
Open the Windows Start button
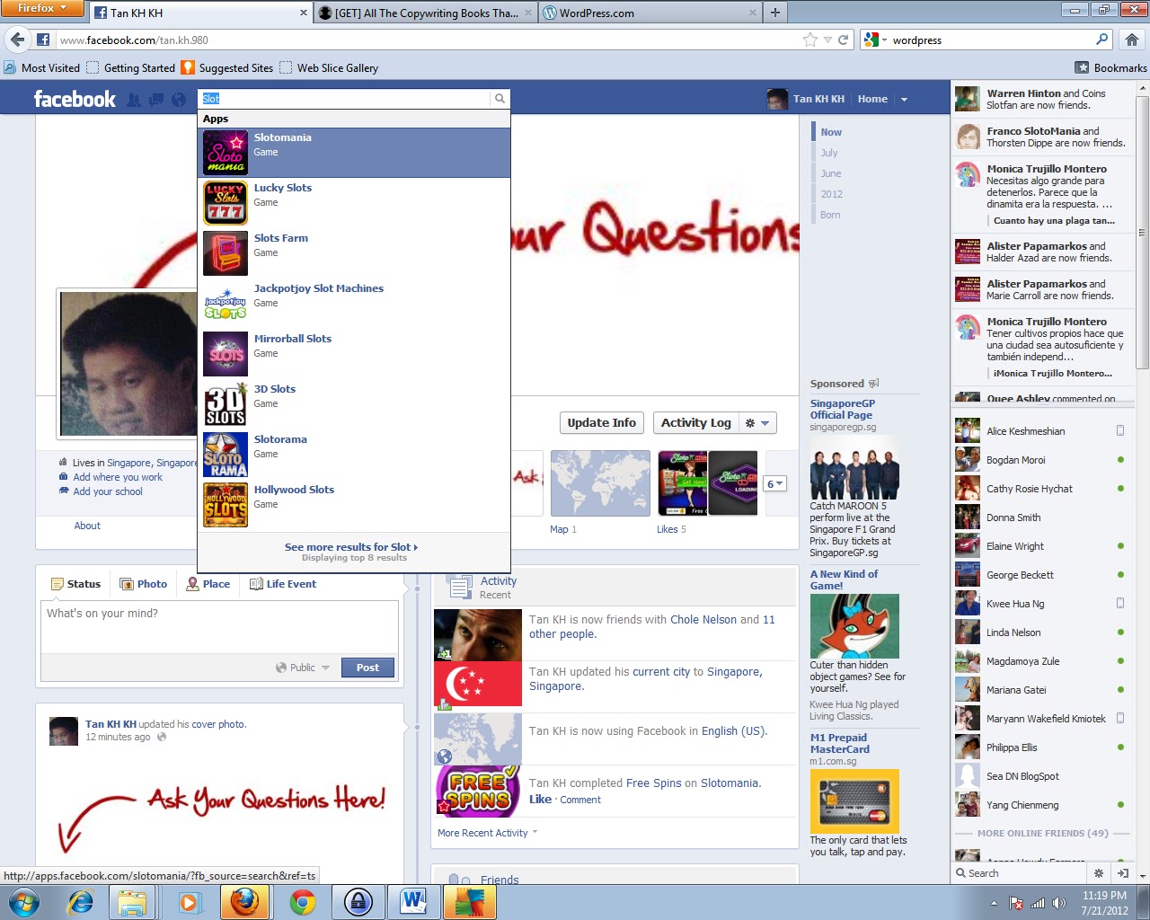click(x=24, y=902)
